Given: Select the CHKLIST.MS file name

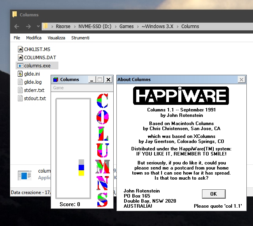Looking at the screenshot, I should 37,49.
